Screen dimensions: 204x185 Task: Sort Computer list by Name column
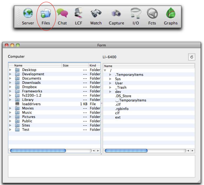point(35,65)
